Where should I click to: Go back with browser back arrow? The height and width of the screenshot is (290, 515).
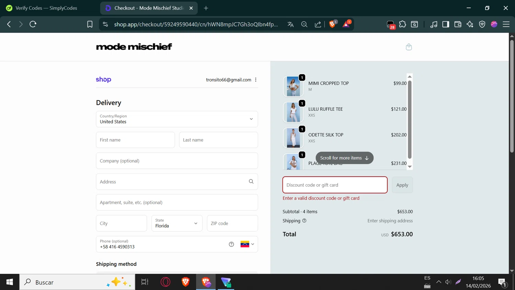point(9,24)
